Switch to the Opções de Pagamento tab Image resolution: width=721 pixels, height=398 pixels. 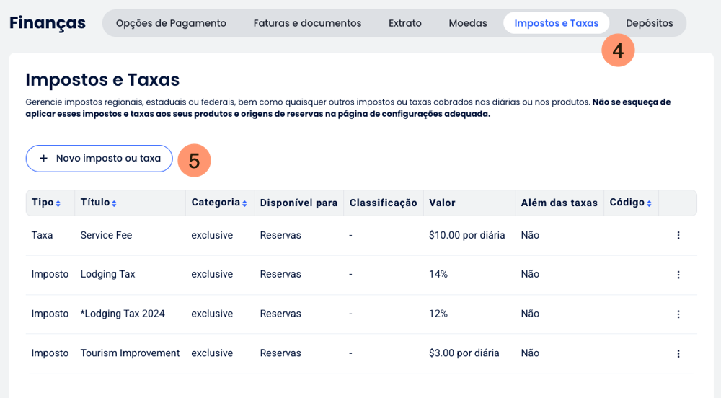tap(171, 23)
